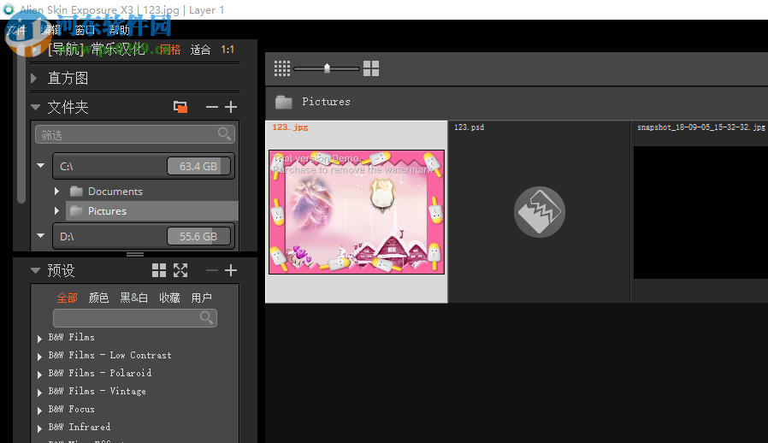Viewport: 768px width, 443px height.
Task: Click the D:\ drive entry
Action: (144, 236)
